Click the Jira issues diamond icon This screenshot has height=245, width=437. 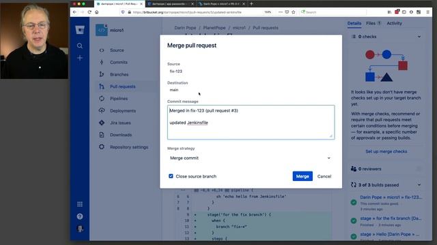[102, 122]
